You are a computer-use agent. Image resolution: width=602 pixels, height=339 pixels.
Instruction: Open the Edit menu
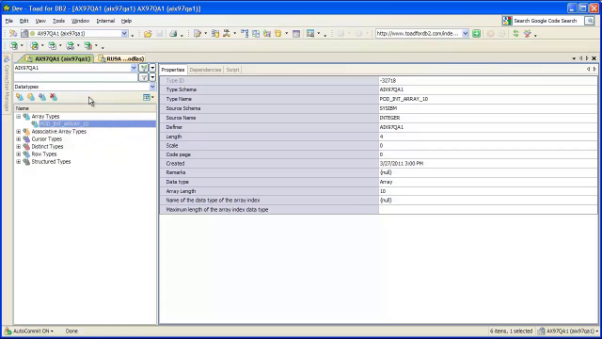click(24, 21)
